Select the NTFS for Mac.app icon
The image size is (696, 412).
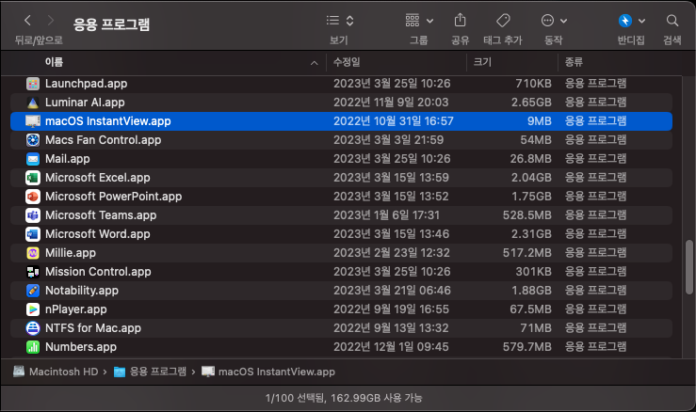(33, 328)
